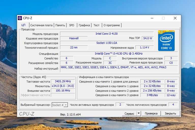Open the Графика tab
This screenshot has height=130, width=195.
point(84,25)
